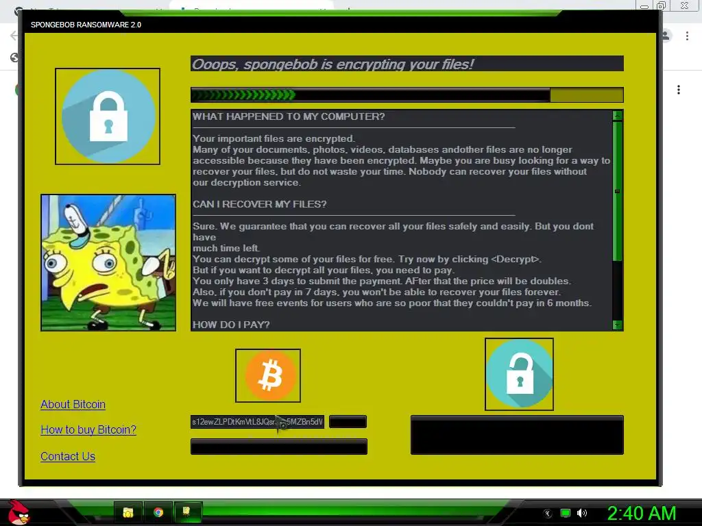This screenshot has width=702, height=526.
Task: Click the orange Bitcoin logo
Action: [x=268, y=376]
